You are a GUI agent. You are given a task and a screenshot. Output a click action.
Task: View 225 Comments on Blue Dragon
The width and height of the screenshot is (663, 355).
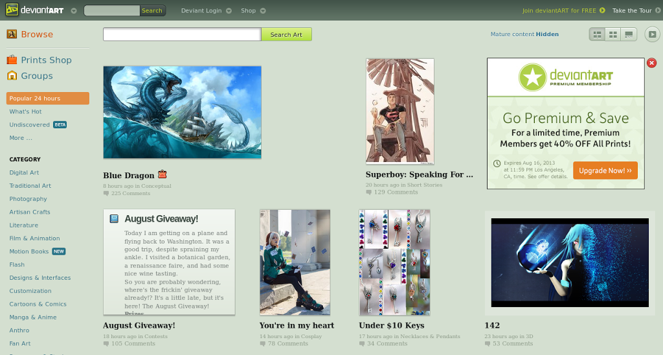tap(130, 193)
